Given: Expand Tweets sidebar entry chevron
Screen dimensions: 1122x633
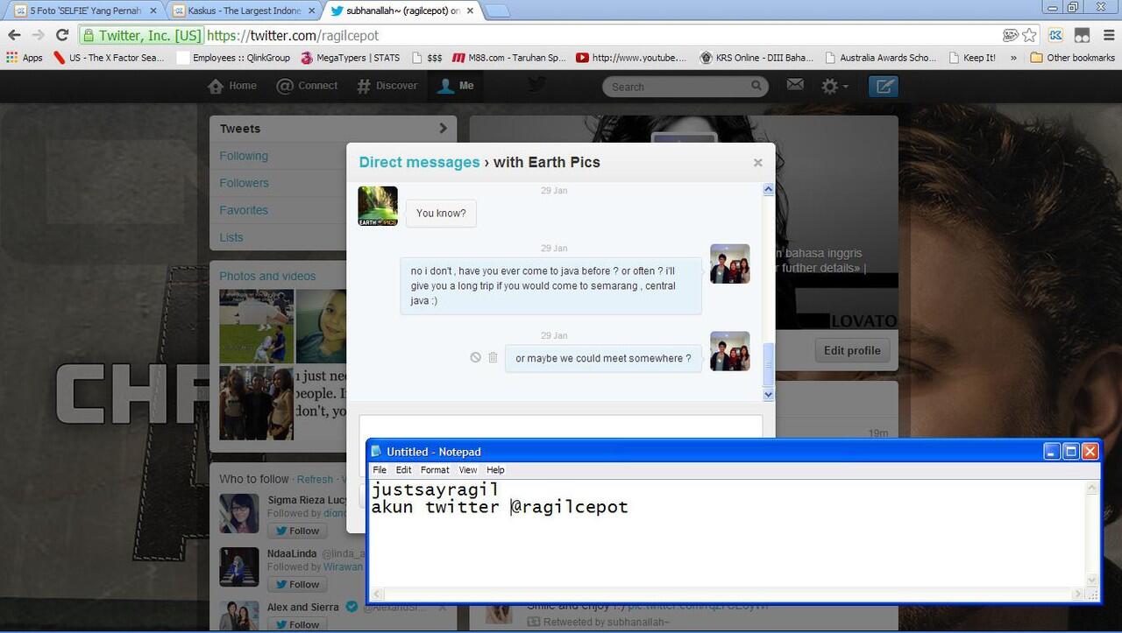Looking at the screenshot, I should (443, 128).
